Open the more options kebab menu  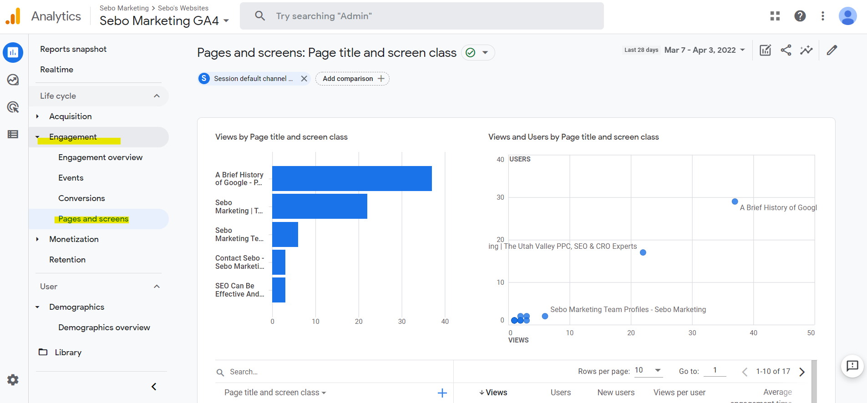[x=823, y=16]
